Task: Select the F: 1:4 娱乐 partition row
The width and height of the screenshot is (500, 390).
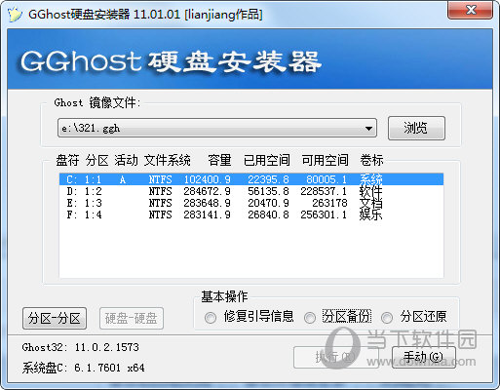Action: 251,214
